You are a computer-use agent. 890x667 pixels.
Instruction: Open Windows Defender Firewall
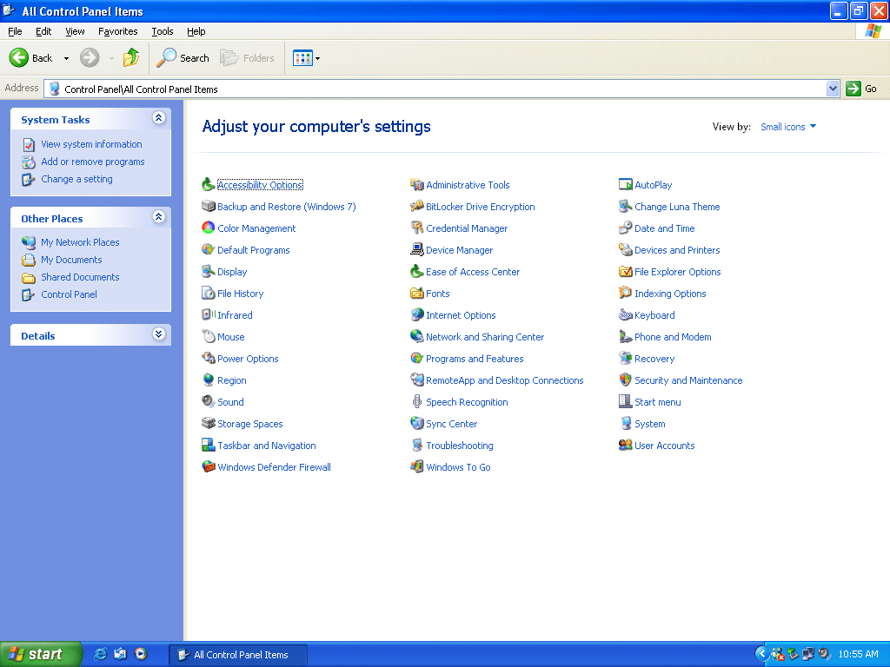(275, 466)
